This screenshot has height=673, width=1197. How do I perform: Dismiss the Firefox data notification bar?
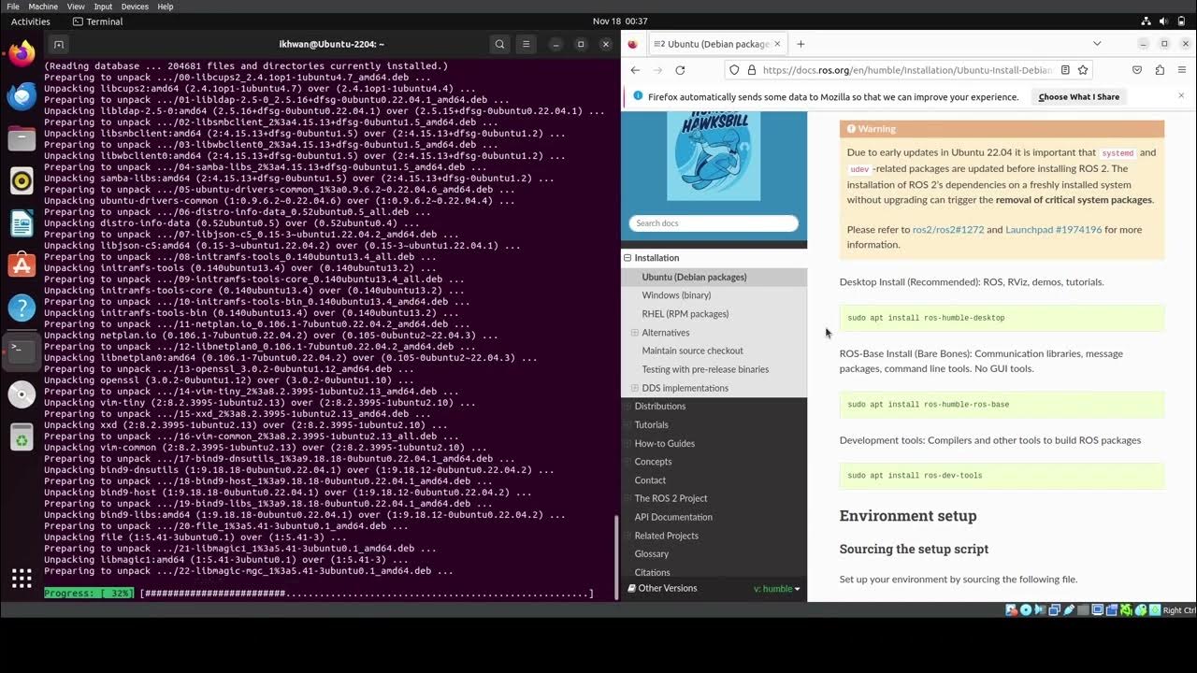[x=1181, y=95]
